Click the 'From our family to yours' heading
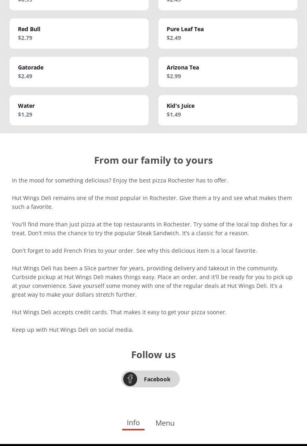The image size is (307, 446). tap(153, 160)
